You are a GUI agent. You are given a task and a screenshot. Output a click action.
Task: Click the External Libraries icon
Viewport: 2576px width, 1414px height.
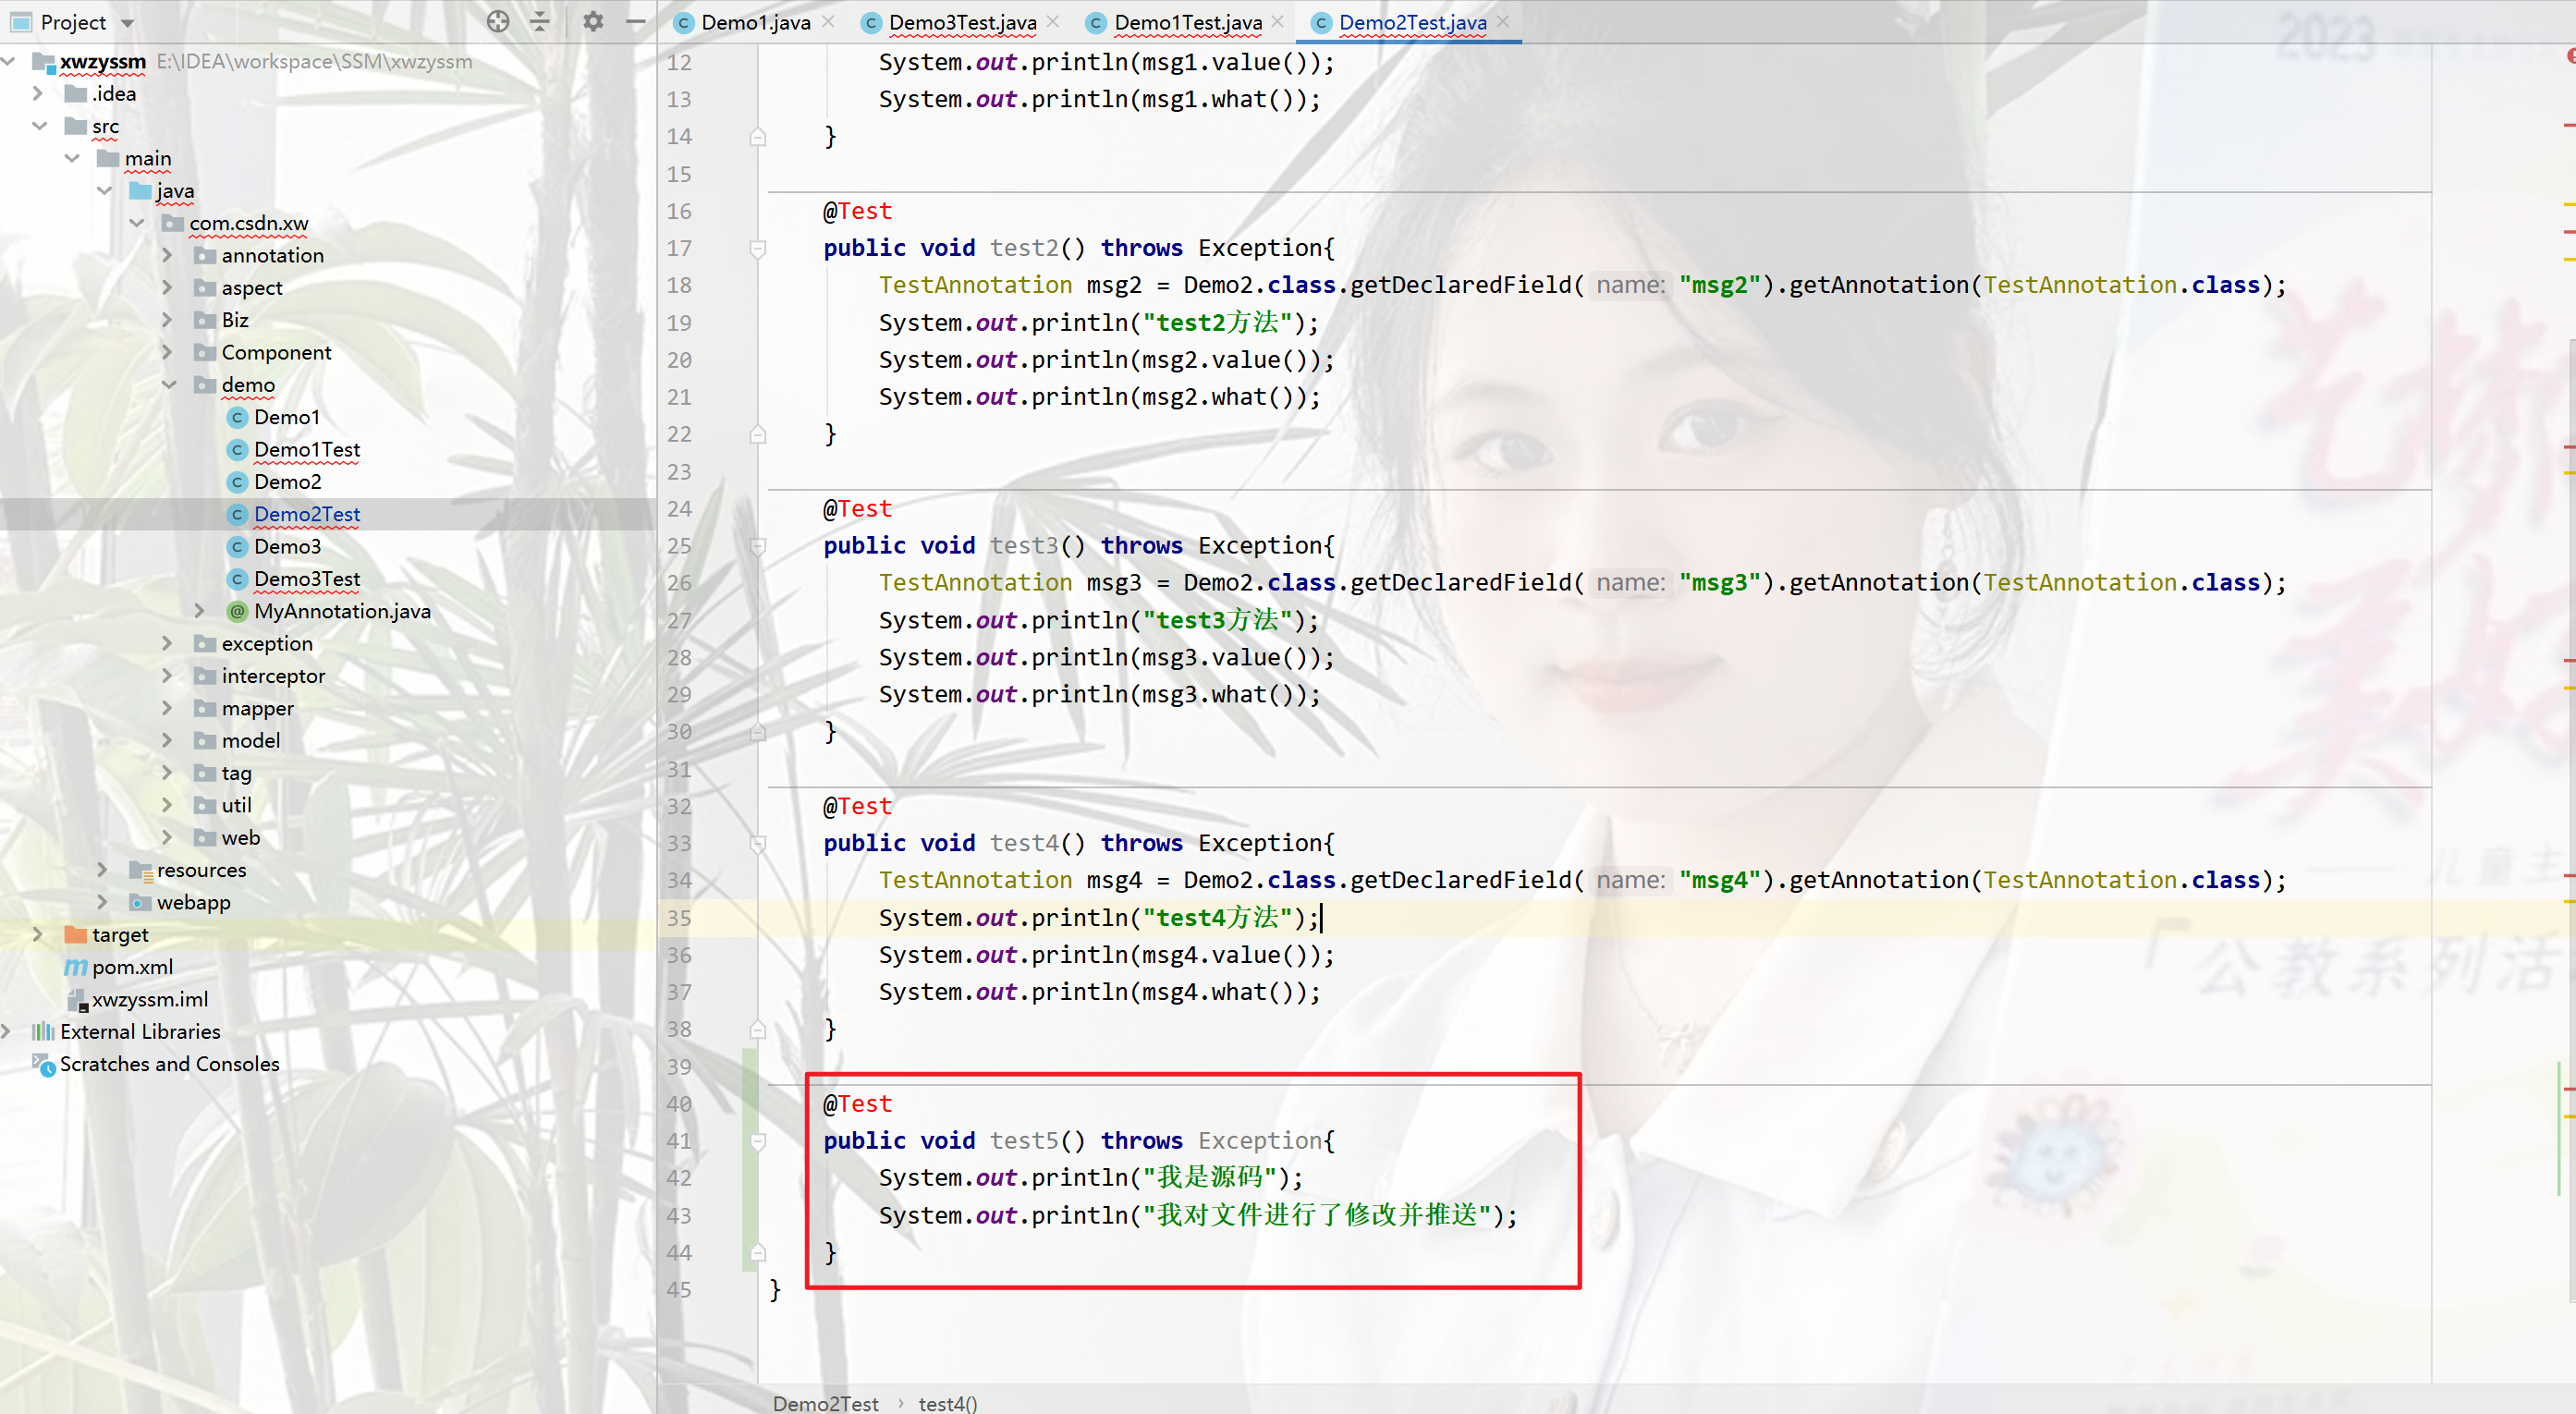click(42, 1031)
